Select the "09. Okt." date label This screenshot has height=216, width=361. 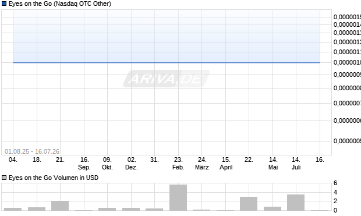(107, 163)
